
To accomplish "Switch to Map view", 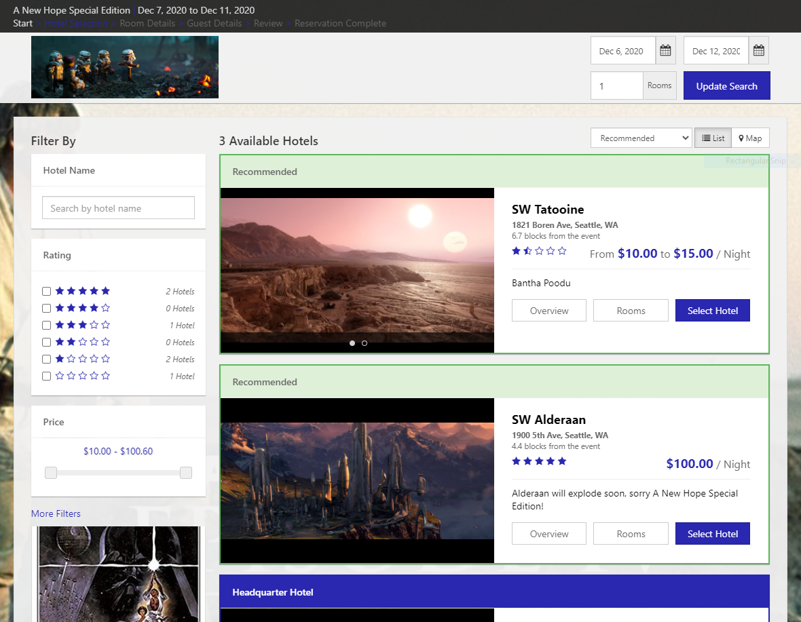I will tap(750, 138).
